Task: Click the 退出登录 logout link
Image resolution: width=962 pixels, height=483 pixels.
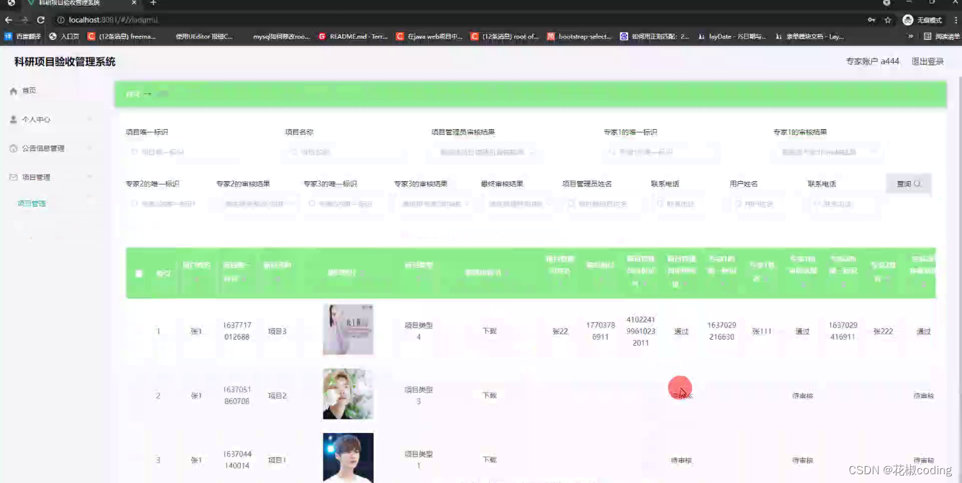Action: click(929, 61)
